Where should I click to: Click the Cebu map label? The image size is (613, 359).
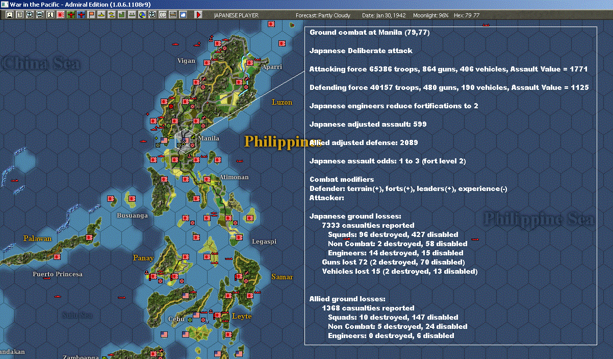tap(176, 319)
